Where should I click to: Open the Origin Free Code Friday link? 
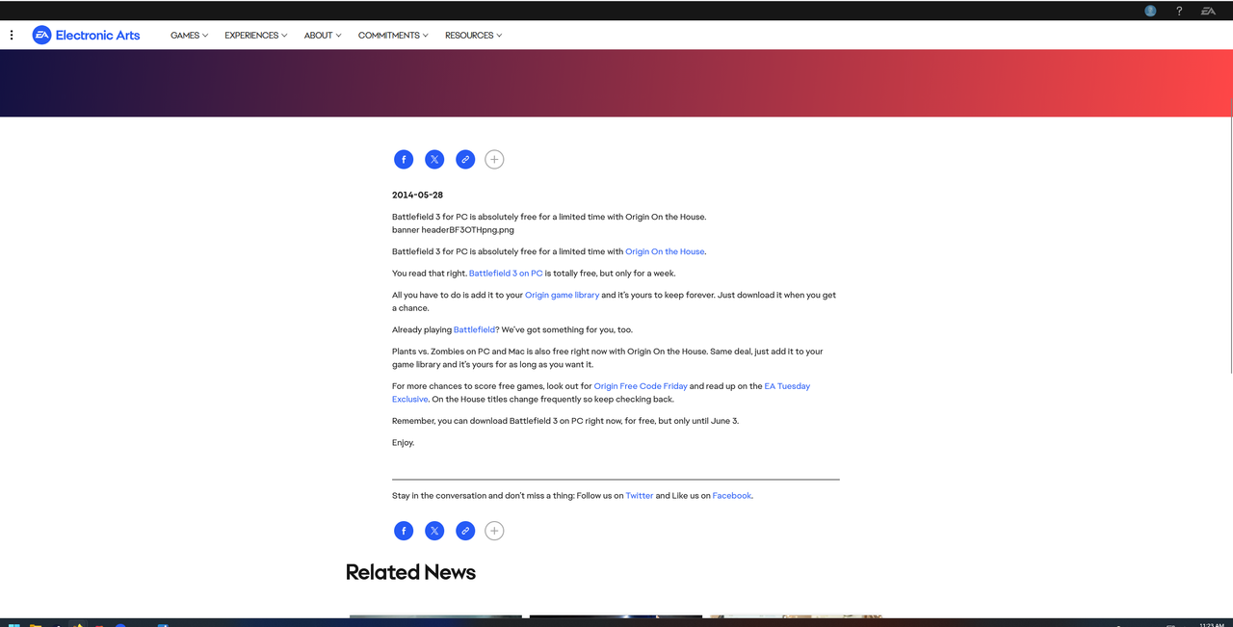[641, 386]
